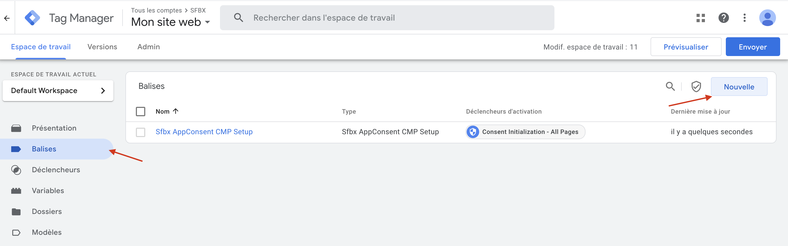Open the Sfbx AppConsent CMP Setup tag

click(204, 132)
